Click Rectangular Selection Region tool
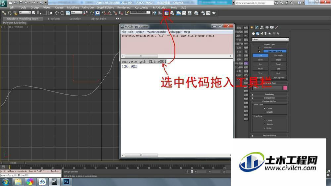Viewport: 331px width, 186px height. coord(45,13)
